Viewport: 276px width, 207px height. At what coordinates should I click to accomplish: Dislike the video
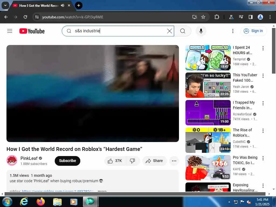click(x=133, y=161)
